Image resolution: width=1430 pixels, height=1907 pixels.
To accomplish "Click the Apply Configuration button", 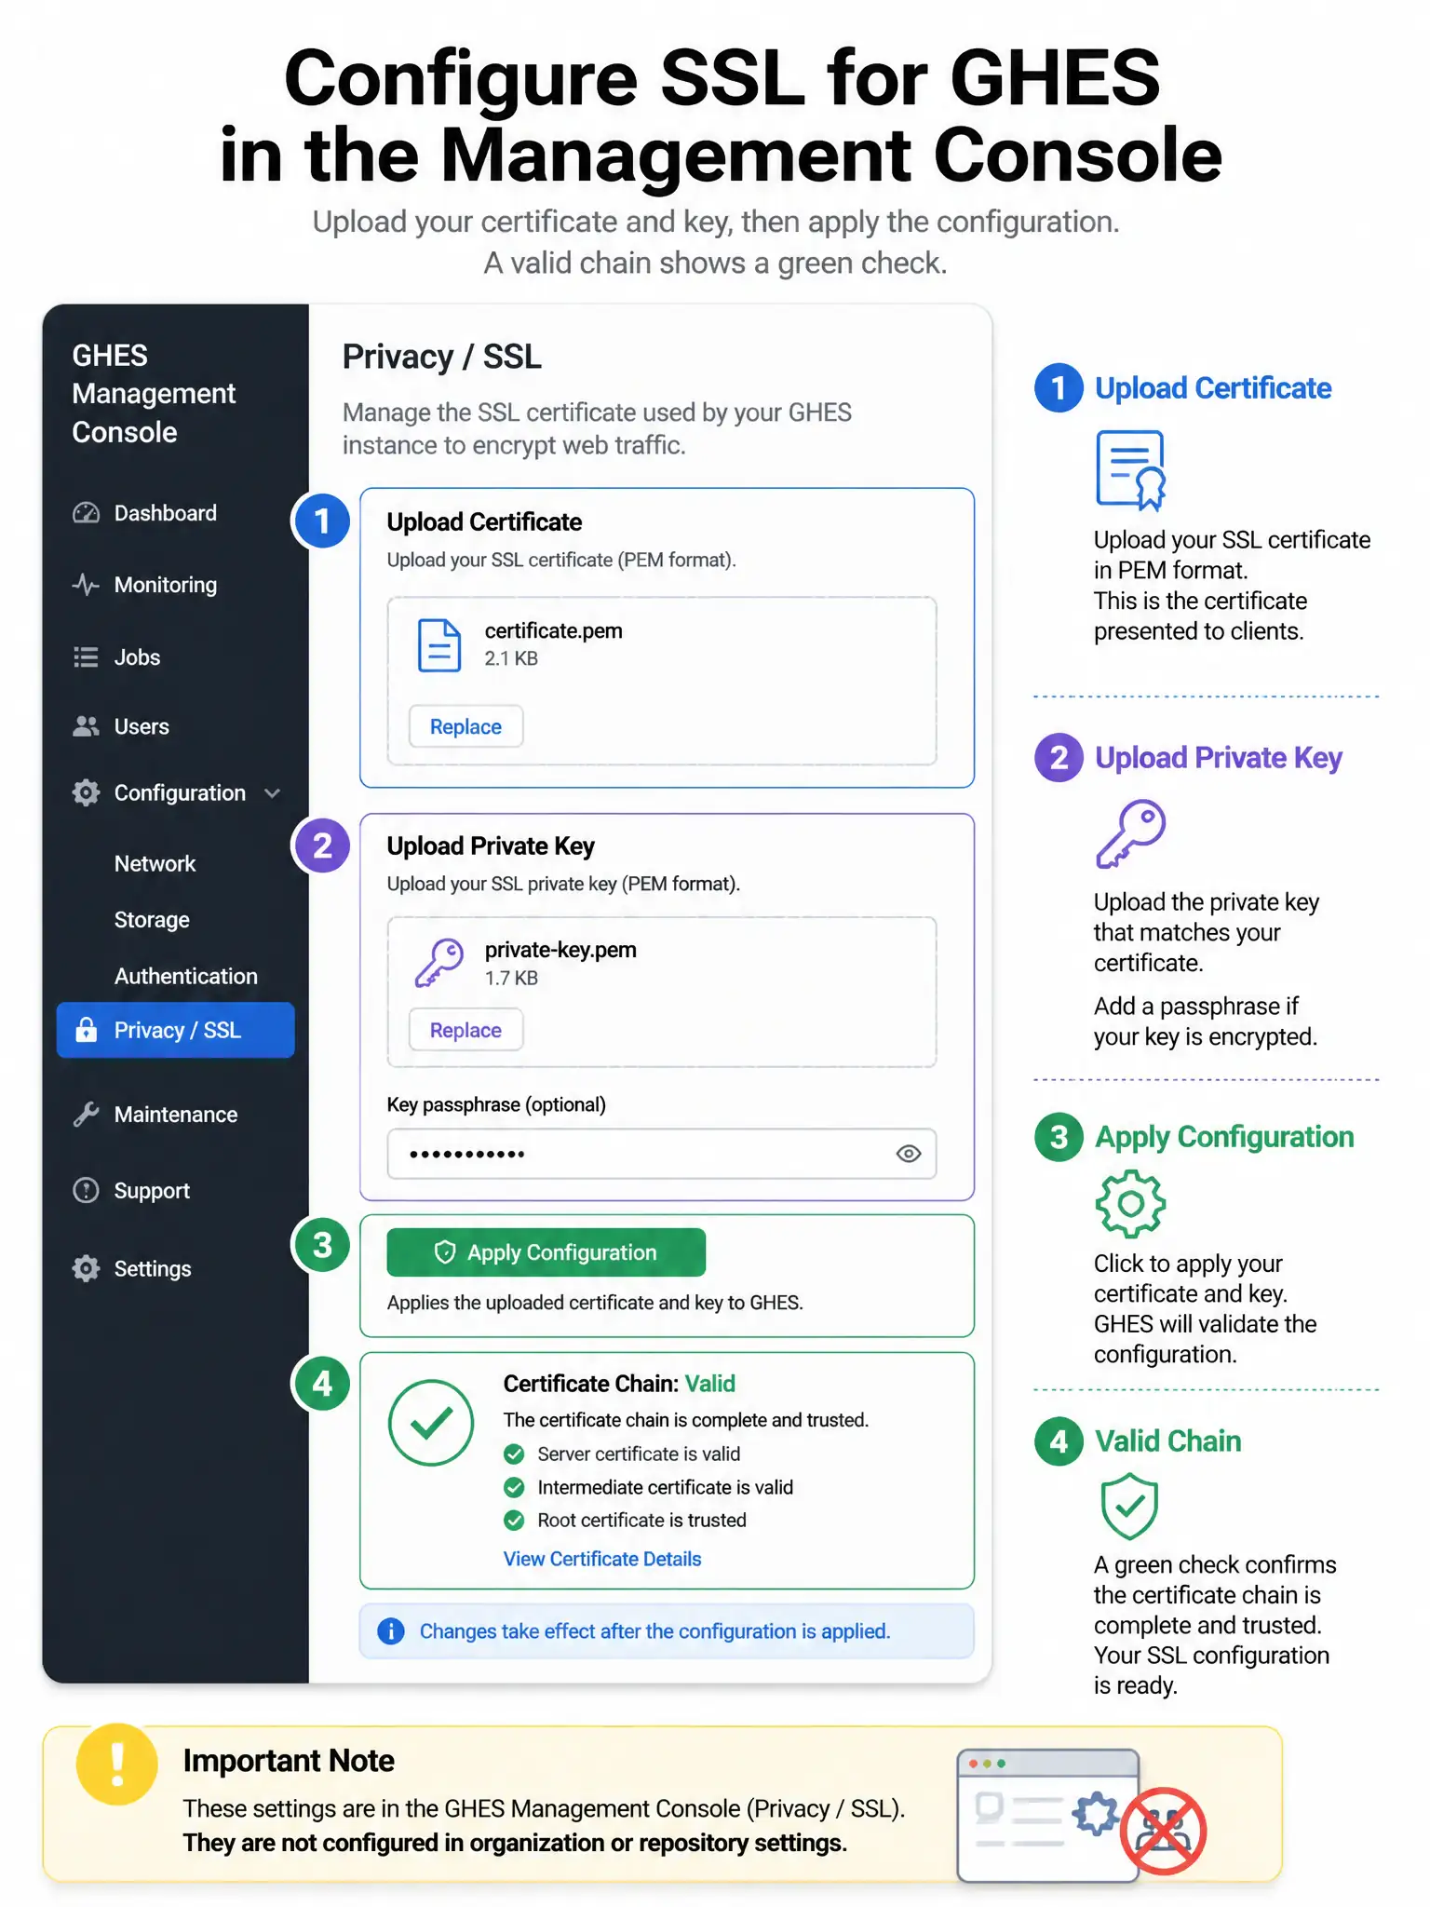I will (546, 1252).
